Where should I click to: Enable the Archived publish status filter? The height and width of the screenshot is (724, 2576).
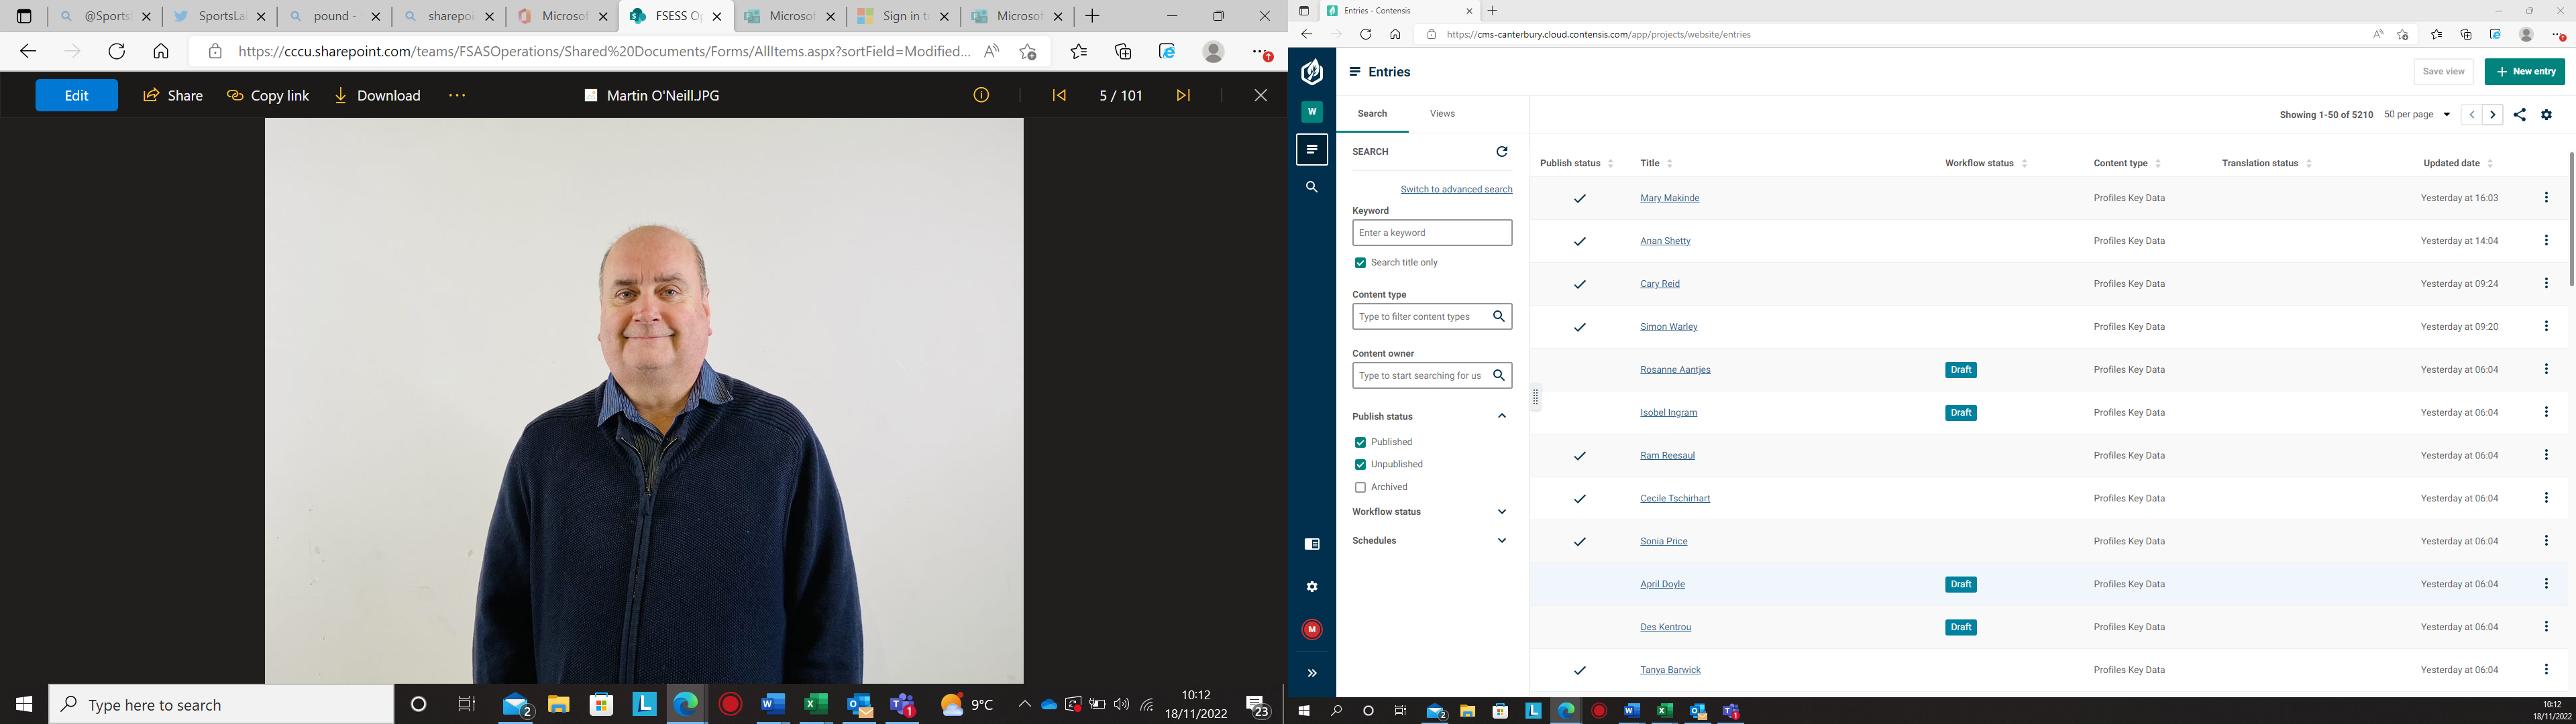(1359, 488)
